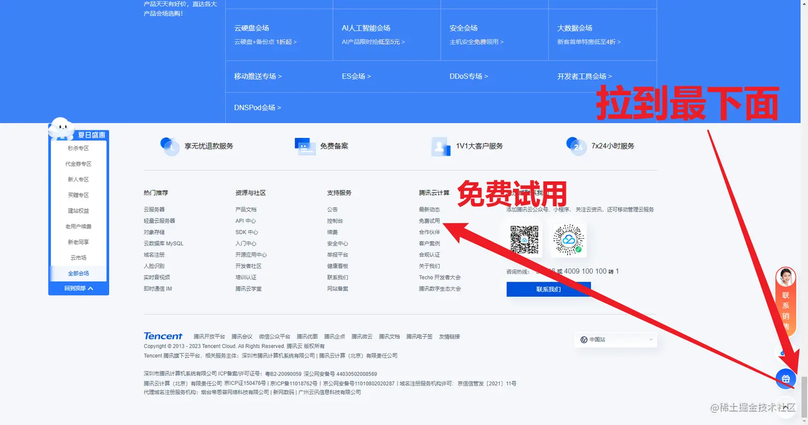This screenshot has height=425, width=808.
Task: Open 微信公众平台 link
Action: (x=274, y=337)
